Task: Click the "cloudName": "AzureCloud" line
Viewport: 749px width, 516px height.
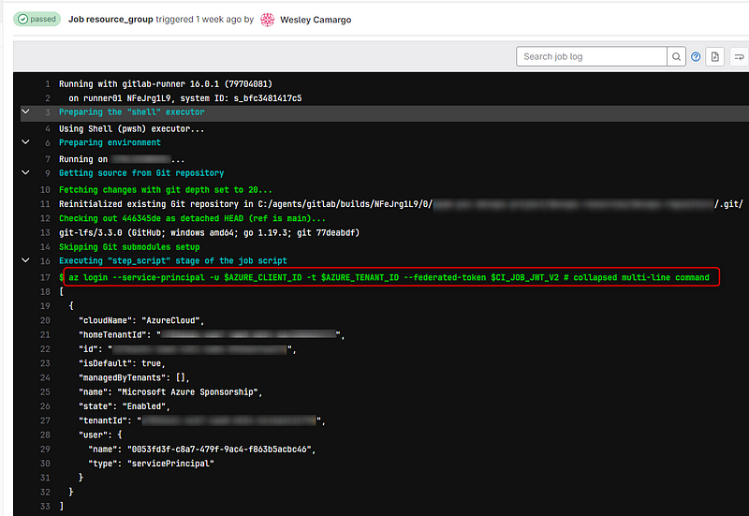Action: point(141,320)
